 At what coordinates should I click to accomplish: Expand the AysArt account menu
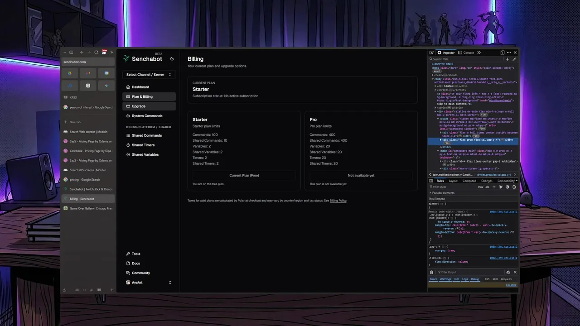[x=149, y=283]
